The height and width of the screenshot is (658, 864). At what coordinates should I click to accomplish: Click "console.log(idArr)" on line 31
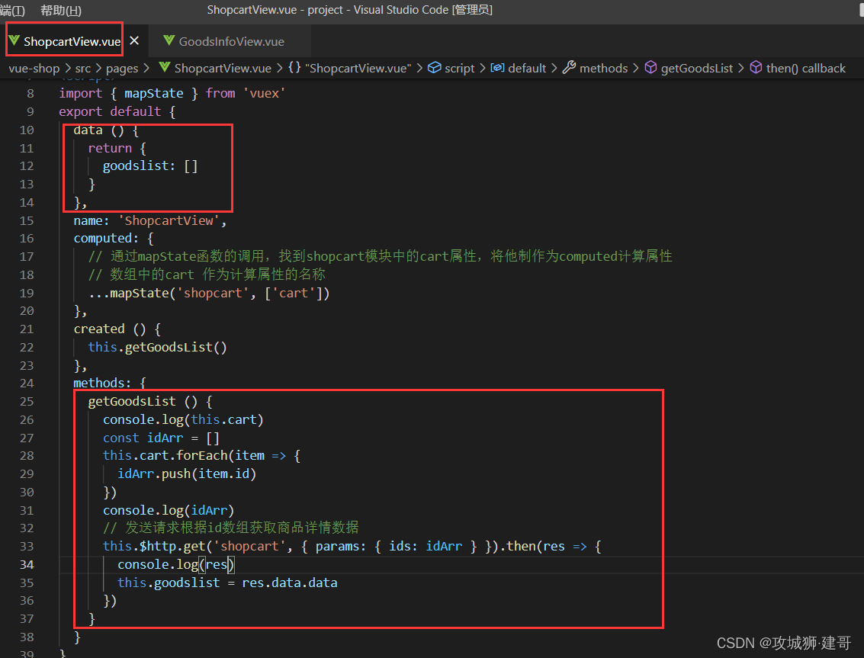169,510
